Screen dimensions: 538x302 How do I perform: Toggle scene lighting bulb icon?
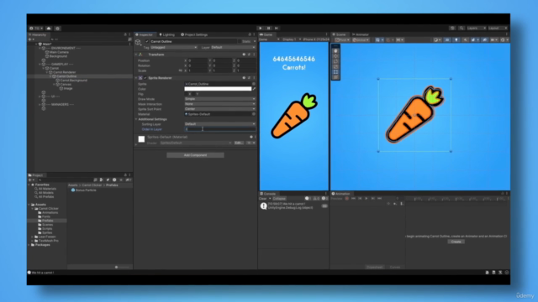456,39
